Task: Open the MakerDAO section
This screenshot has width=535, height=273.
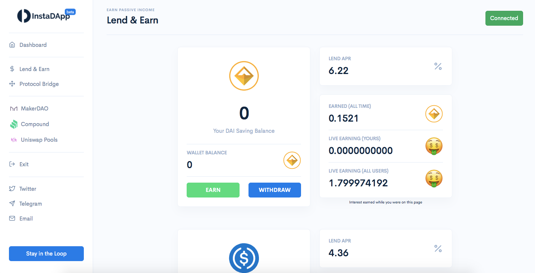Action: (34, 109)
